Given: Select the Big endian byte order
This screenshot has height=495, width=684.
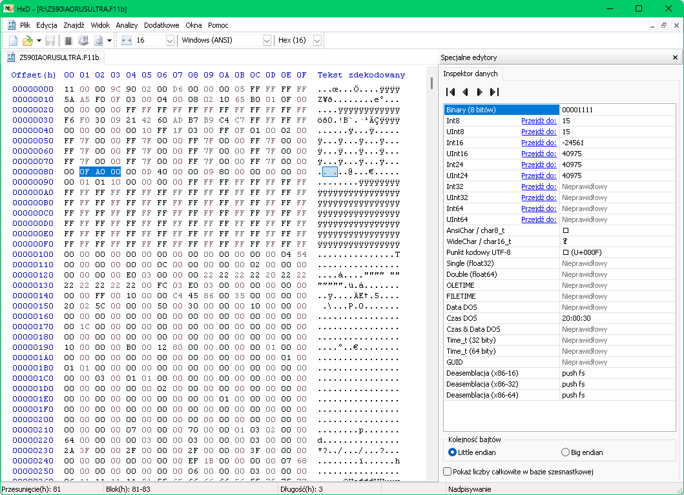Looking at the screenshot, I should click(x=566, y=452).
